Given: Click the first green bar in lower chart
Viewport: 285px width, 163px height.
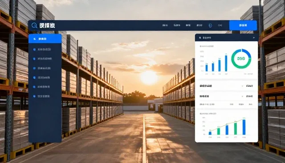Looking at the screenshot, I should pos(219,132).
